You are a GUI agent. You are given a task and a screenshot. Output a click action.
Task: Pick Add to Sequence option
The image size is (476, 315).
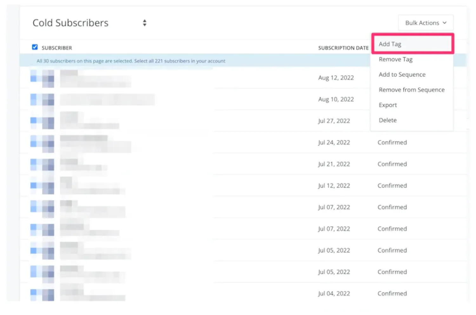tap(402, 74)
